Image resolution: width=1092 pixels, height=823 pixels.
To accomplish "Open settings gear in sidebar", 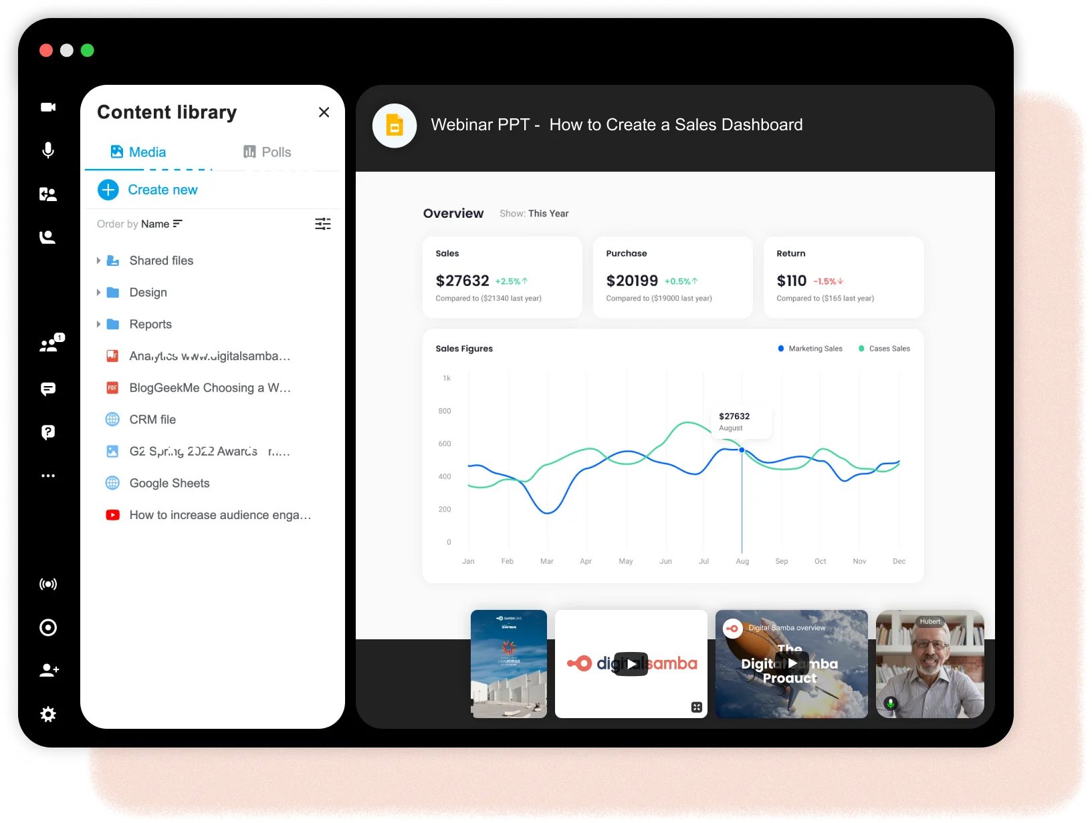I will pyautogui.click(x=48, y=714).
